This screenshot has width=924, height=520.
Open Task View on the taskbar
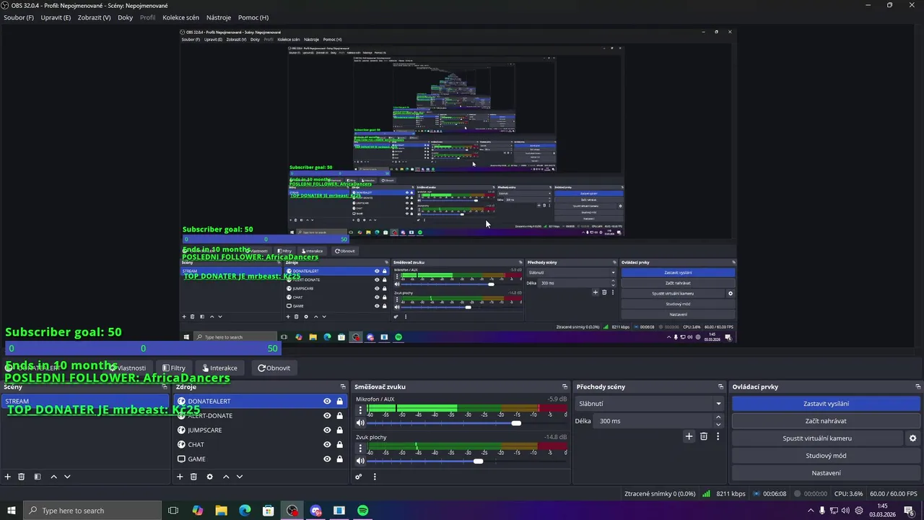(173, 511)
